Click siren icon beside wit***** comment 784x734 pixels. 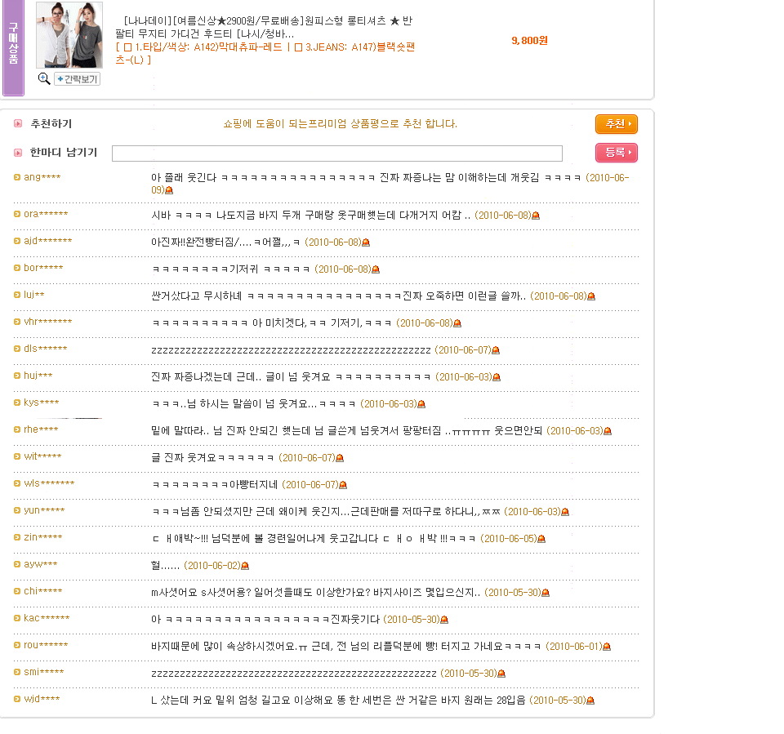coord(340,458)
